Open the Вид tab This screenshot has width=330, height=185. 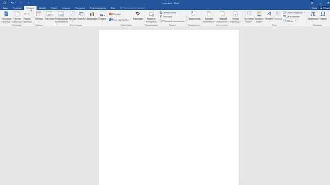[113, 8]
